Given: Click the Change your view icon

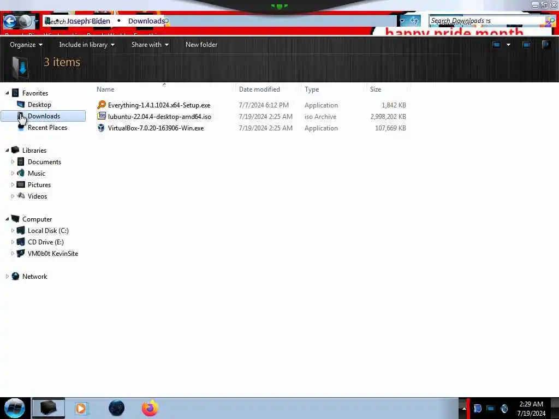Looking at the screenshot, I should 496,45.
